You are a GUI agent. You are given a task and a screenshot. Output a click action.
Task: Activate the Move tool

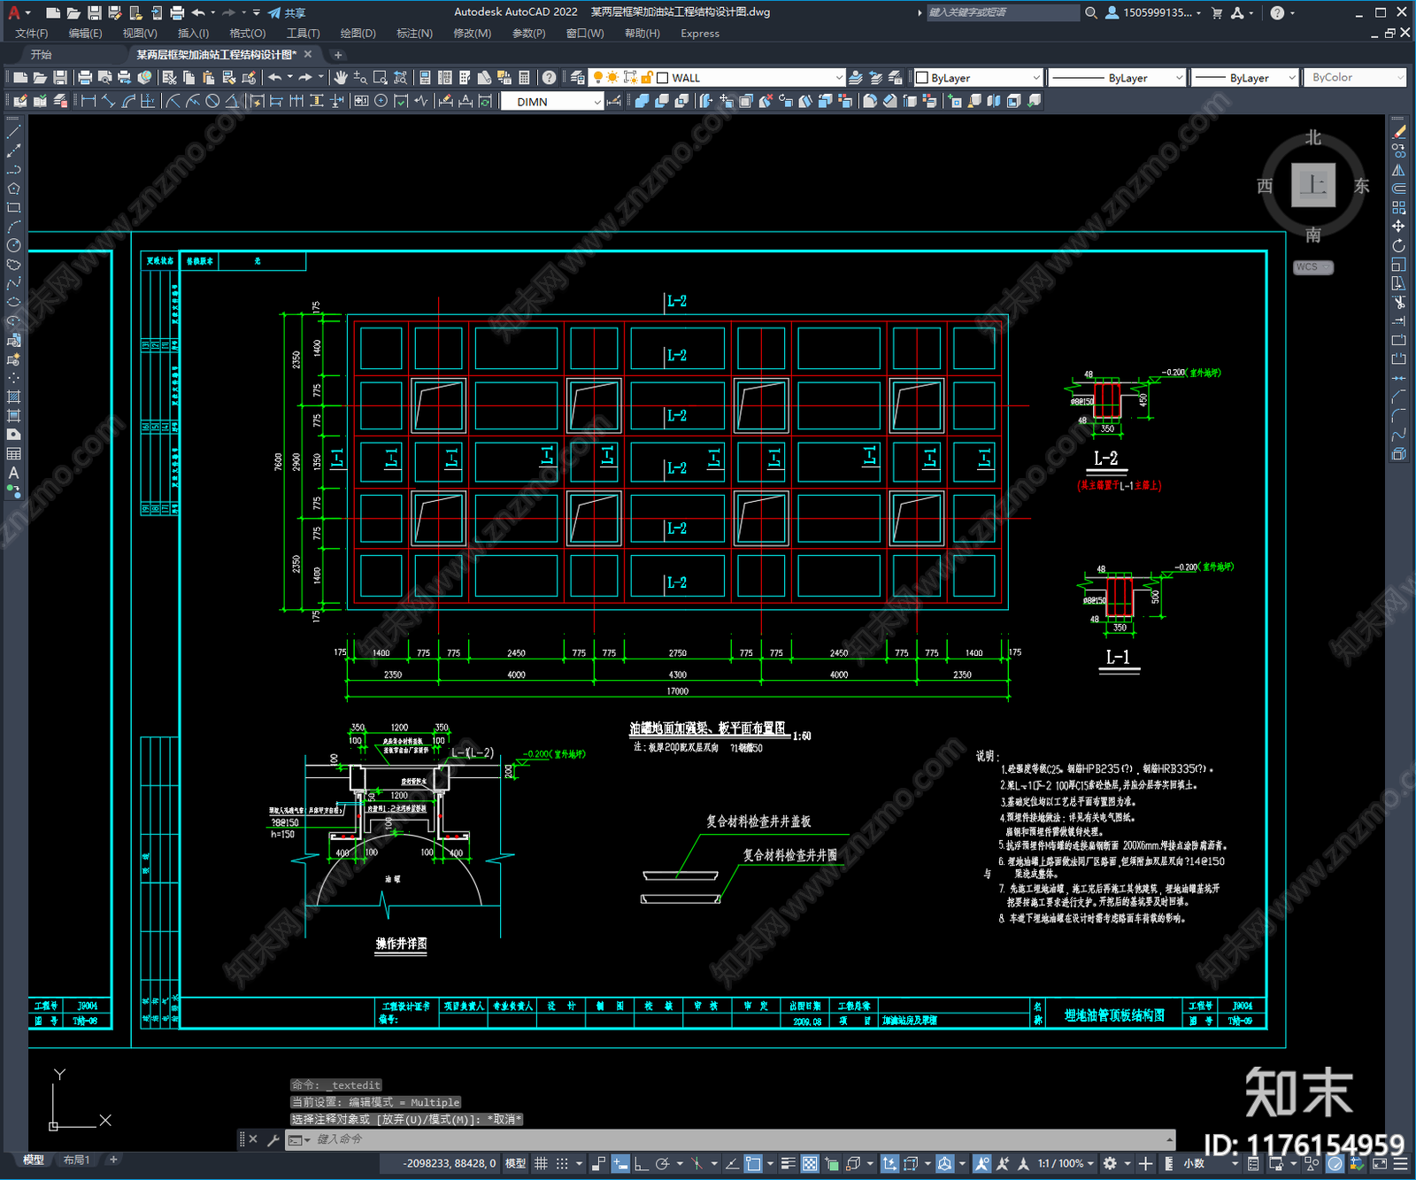pos(1398,227)
